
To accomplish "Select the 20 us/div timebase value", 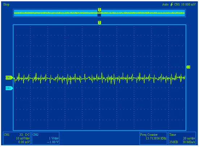I will (x=189, y=138).
